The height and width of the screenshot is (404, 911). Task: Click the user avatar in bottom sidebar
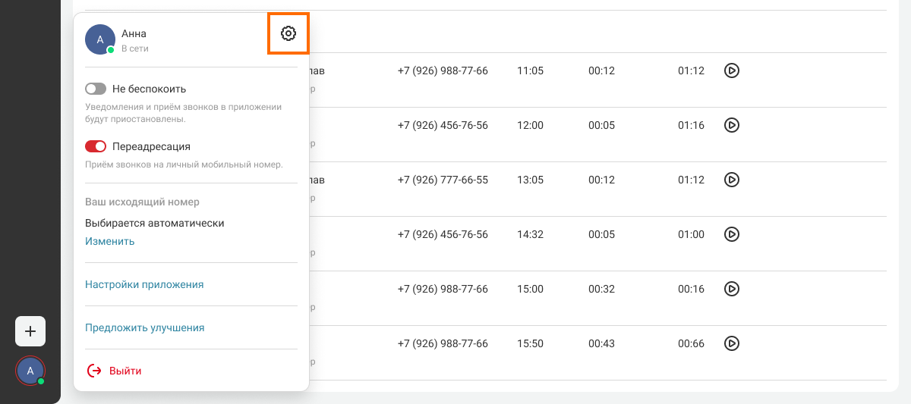point(30,371)
